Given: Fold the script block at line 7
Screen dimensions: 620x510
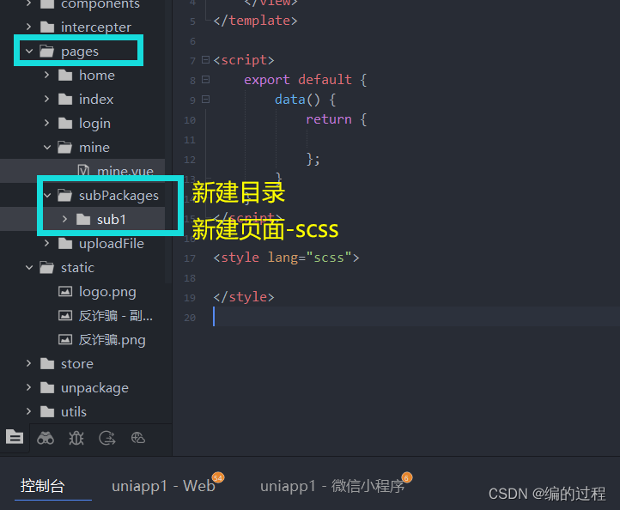Looking at the screenshot, I should (x=205, y=60).
